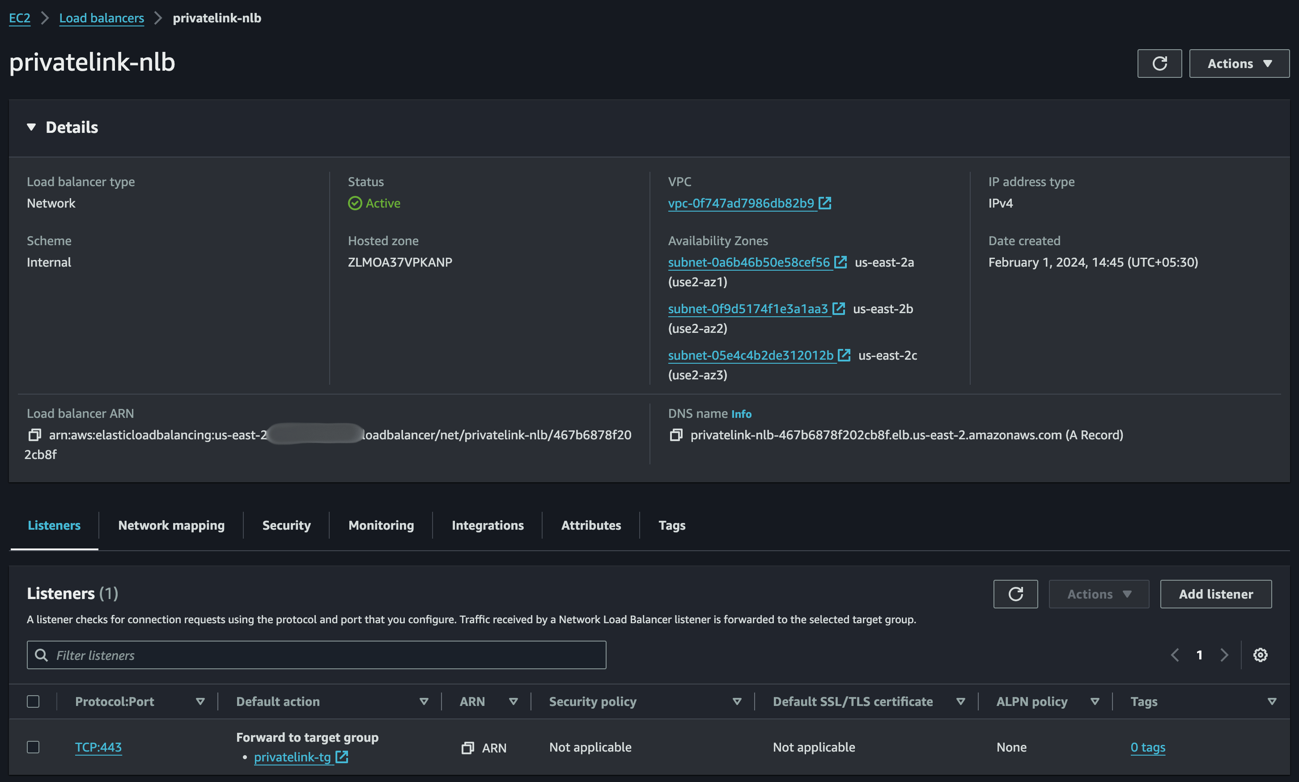Switch to the Network mapping tab
The width and height of the screenshot is (1299, 782).
pyautogui.click(x=171, y=525)
